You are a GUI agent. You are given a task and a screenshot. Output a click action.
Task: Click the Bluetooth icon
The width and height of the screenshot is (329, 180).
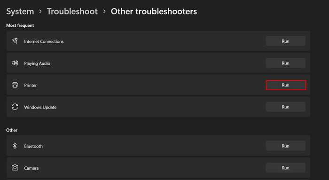coord(15,146)
